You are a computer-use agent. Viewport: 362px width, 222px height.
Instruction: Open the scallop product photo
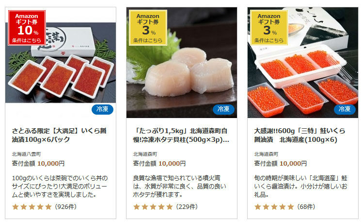coord(182,63)
